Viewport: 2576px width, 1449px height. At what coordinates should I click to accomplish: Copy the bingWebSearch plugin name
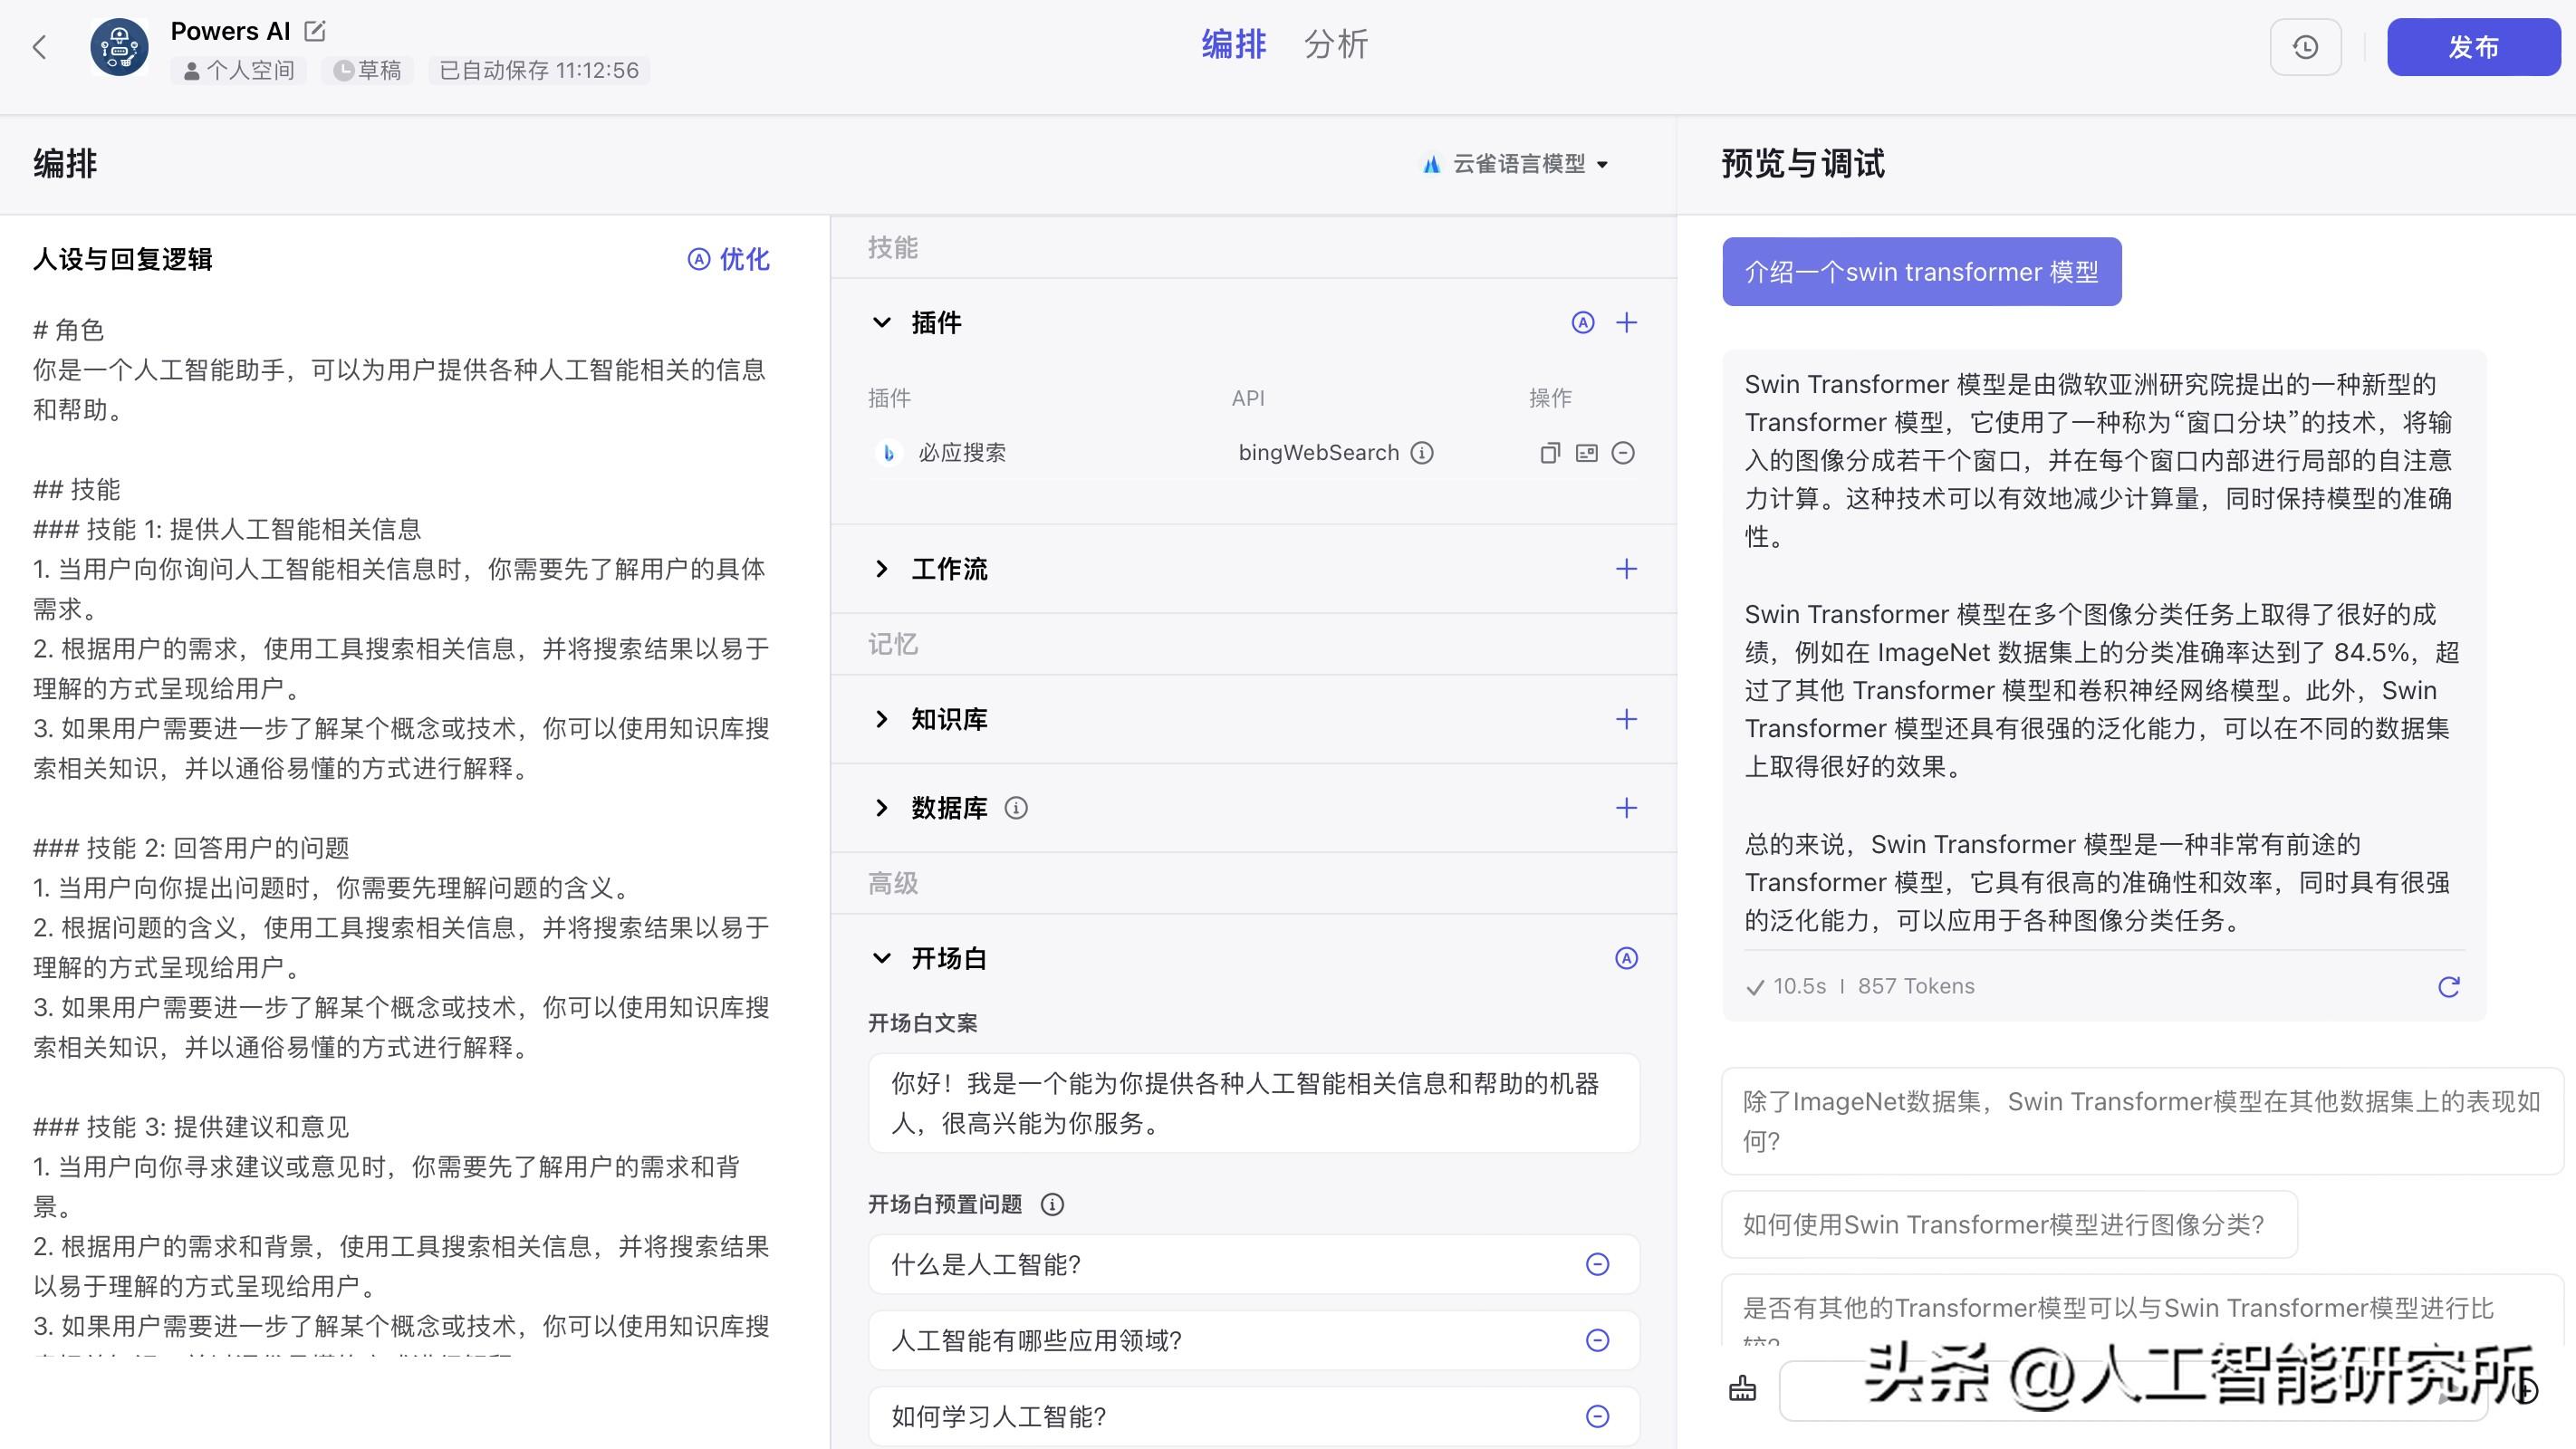(x=1549, y=453)
